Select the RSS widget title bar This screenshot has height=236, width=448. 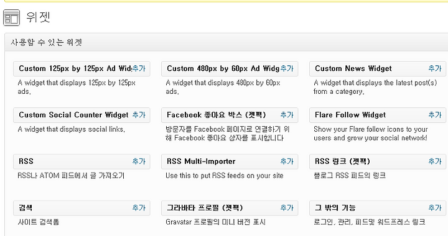pyautogui.click(x=82, y=161)
